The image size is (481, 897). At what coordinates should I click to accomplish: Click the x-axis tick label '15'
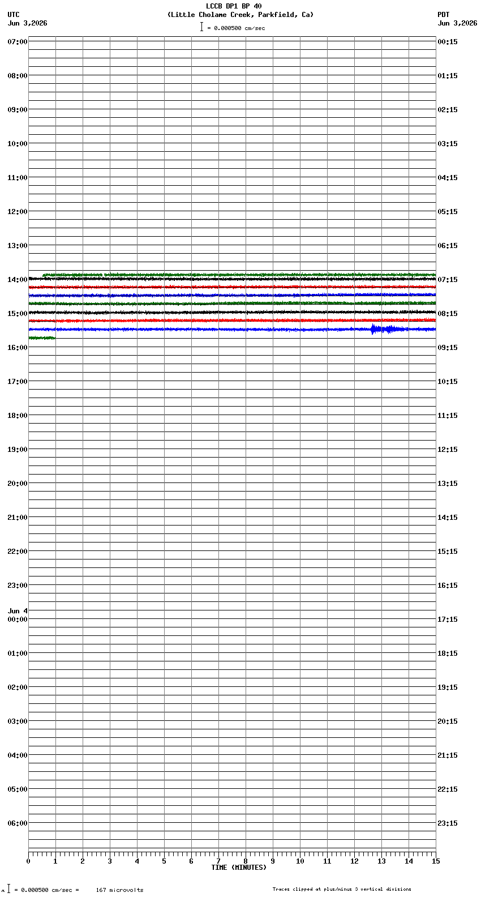point(436,861)
